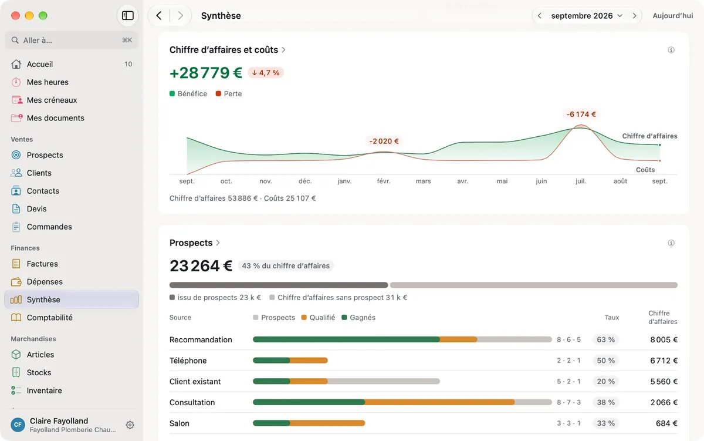Click the Perte legend red swatch

point(218,94)
